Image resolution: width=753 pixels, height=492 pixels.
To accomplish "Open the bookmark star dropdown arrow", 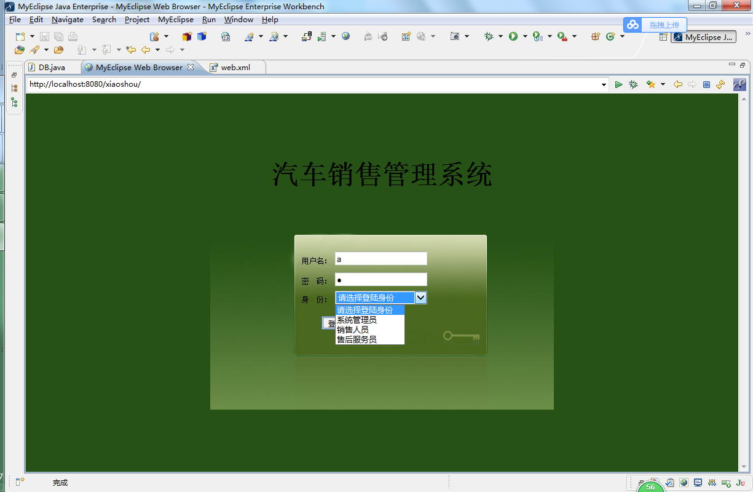I will 663,84.
